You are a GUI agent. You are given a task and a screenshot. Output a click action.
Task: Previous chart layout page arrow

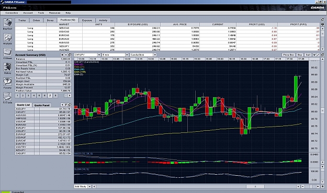66,96
